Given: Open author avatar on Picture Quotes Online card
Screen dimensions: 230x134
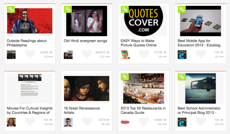Looking at the screenshot, I should click(x=125, y=55).
